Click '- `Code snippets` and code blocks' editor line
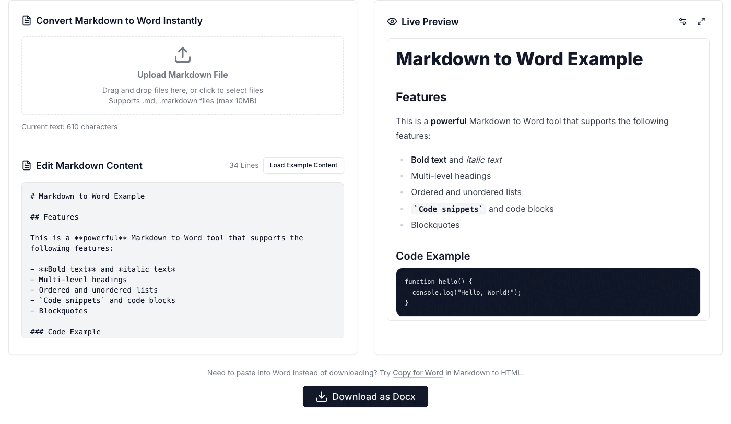The height and width of the screenshot is (424, 731). pos(103,300)
